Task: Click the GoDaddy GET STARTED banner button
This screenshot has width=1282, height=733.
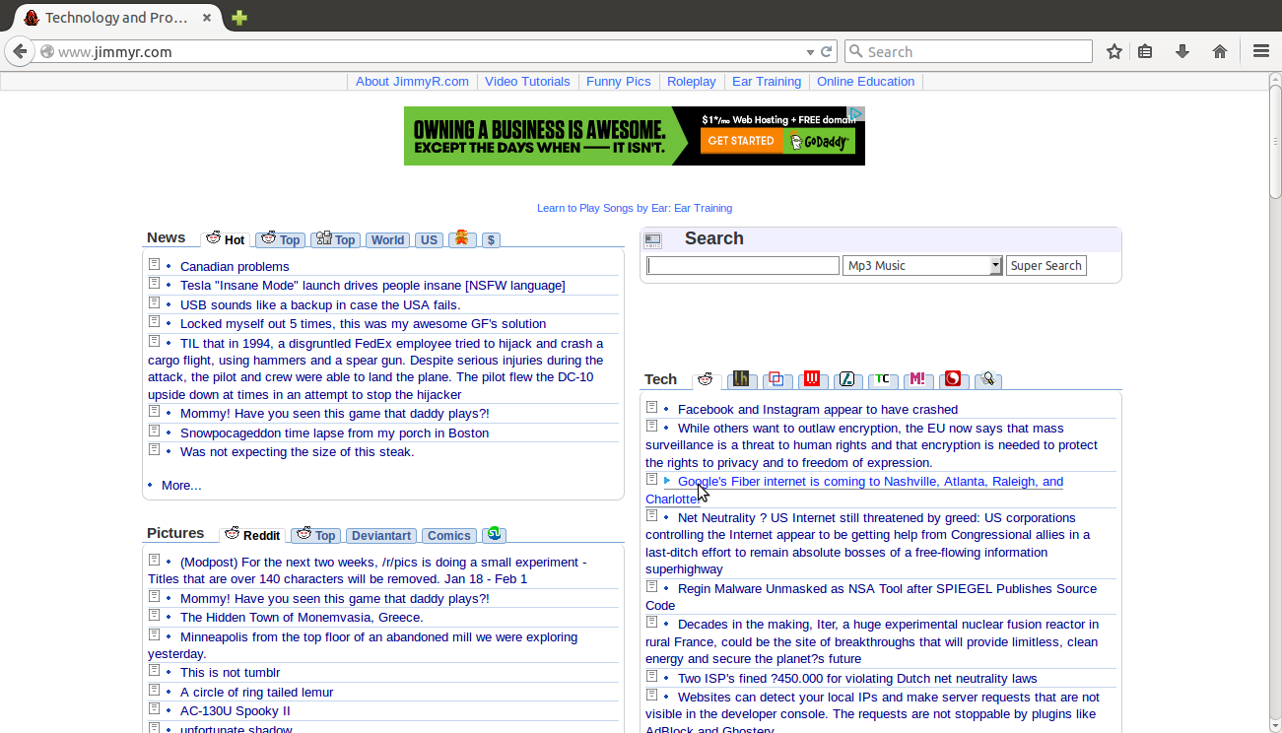Action: pyautogui.click(x=741, y=140)
